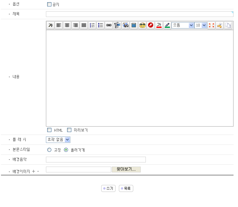Enable the 미리보기 preview checkbox
Image resolution: width=238 pixels, height=207 pixels.
pyautogui.click(x=69, y=130)
